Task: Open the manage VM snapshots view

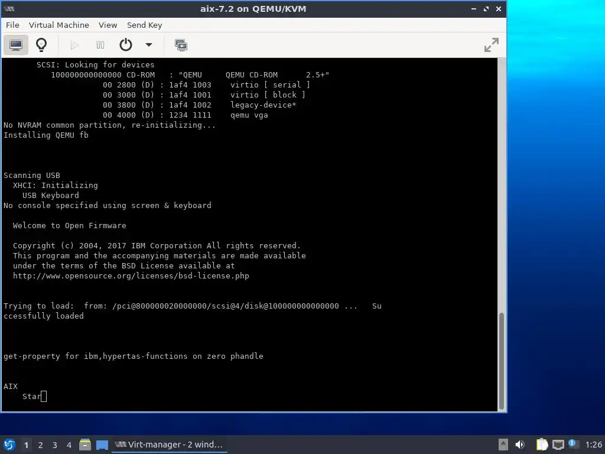Action: 181,45
